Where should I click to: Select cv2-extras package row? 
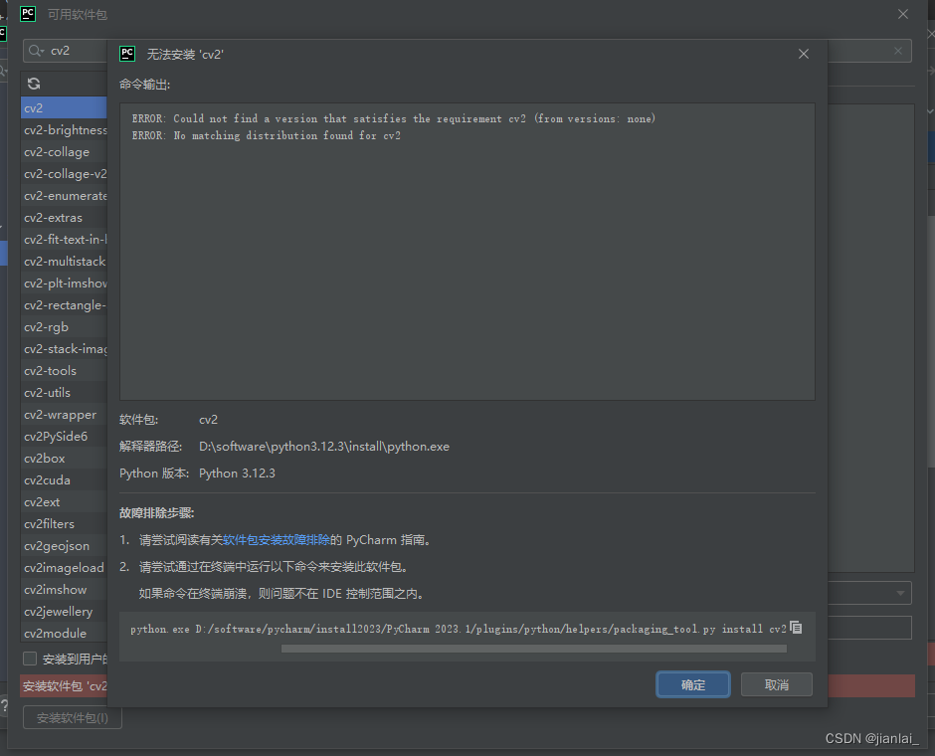tap(64, 218)
